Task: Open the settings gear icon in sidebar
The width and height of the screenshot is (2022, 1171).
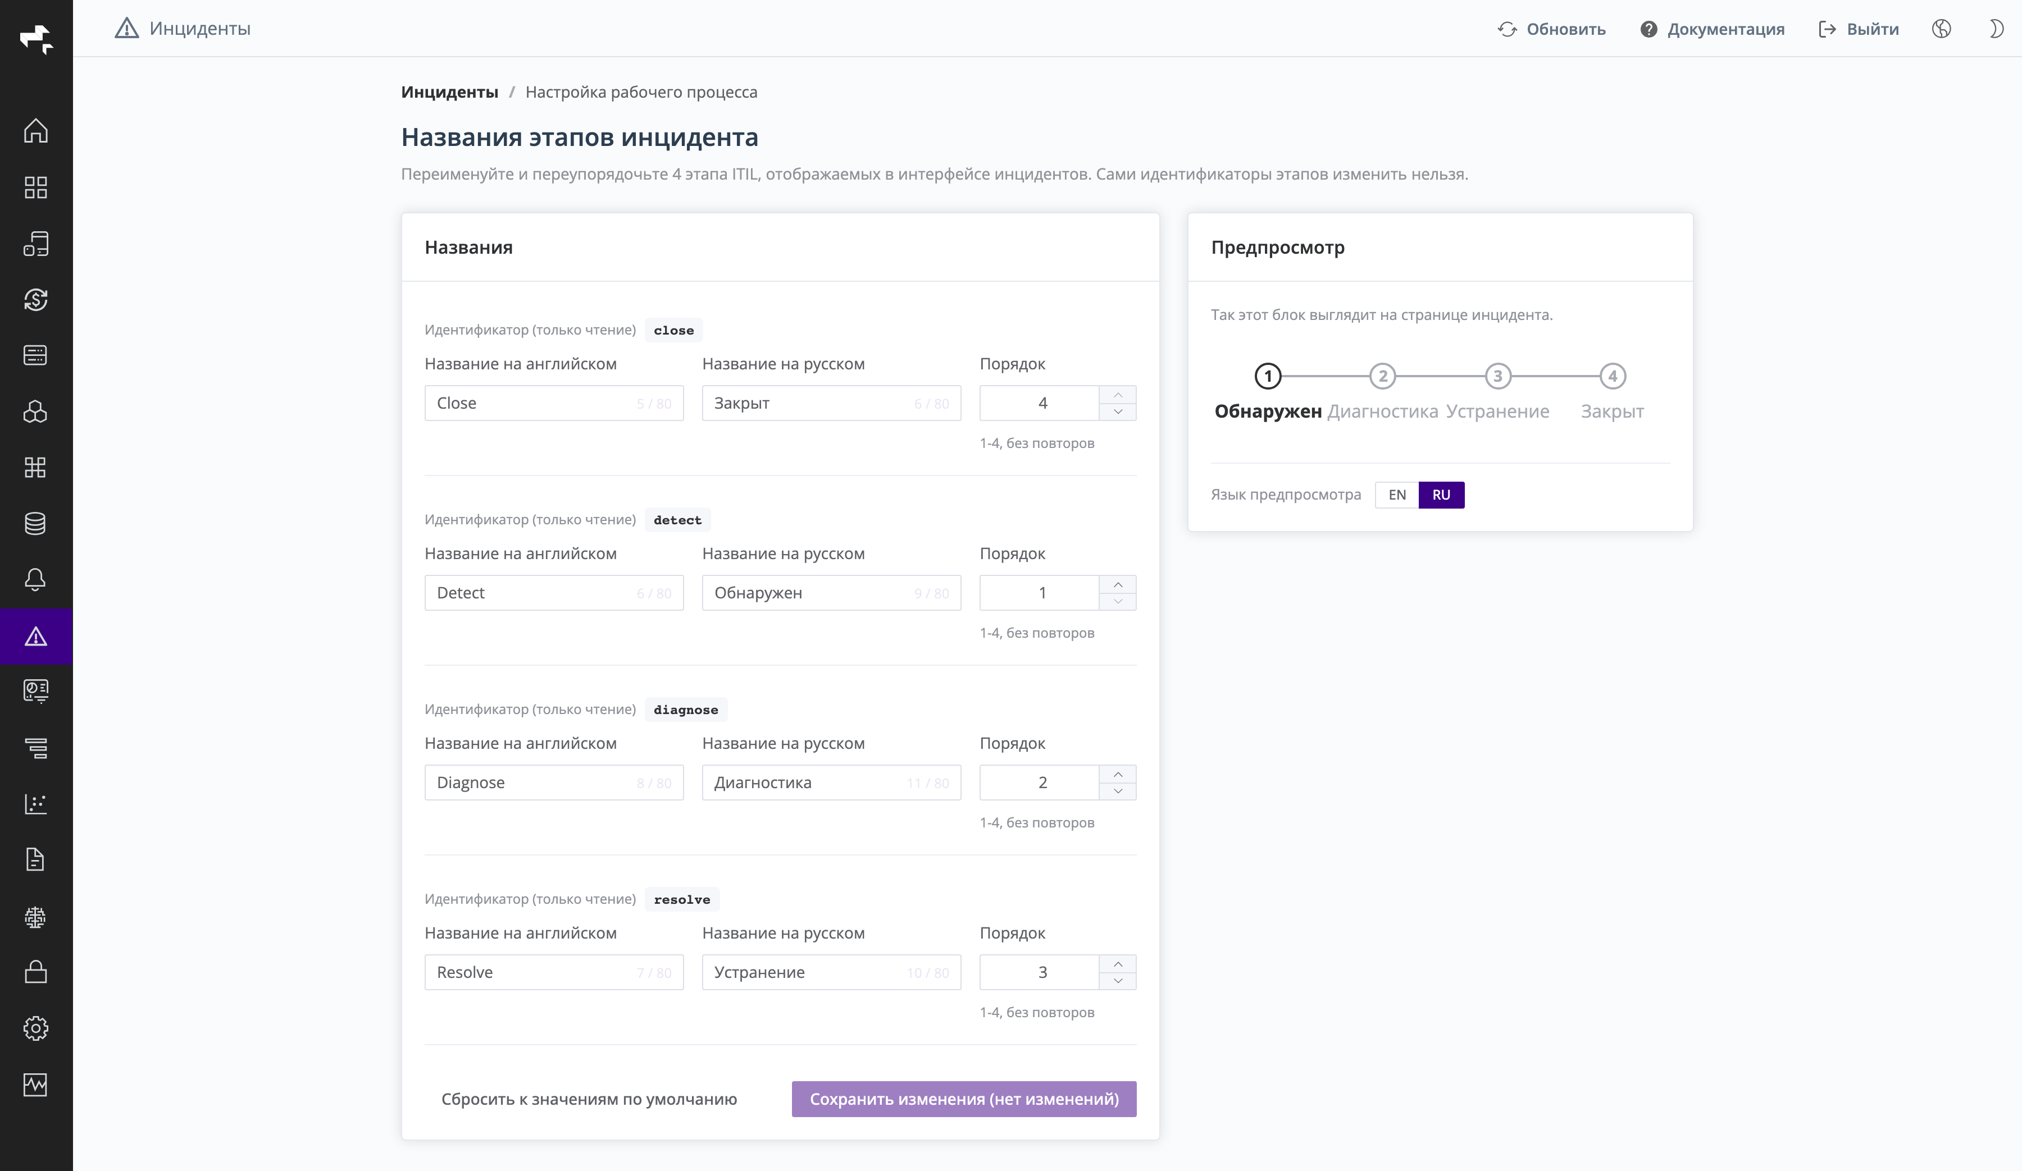Action: click(35, 1028)
